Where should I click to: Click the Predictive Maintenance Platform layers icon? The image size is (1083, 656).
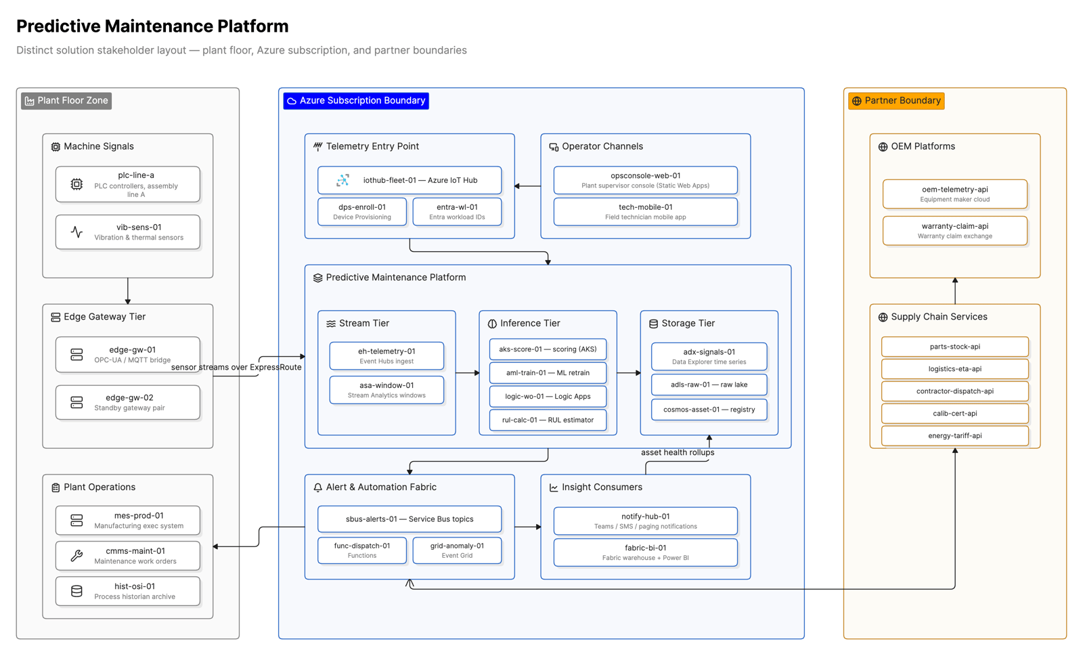pyautogui.click(x=317, y=278)
